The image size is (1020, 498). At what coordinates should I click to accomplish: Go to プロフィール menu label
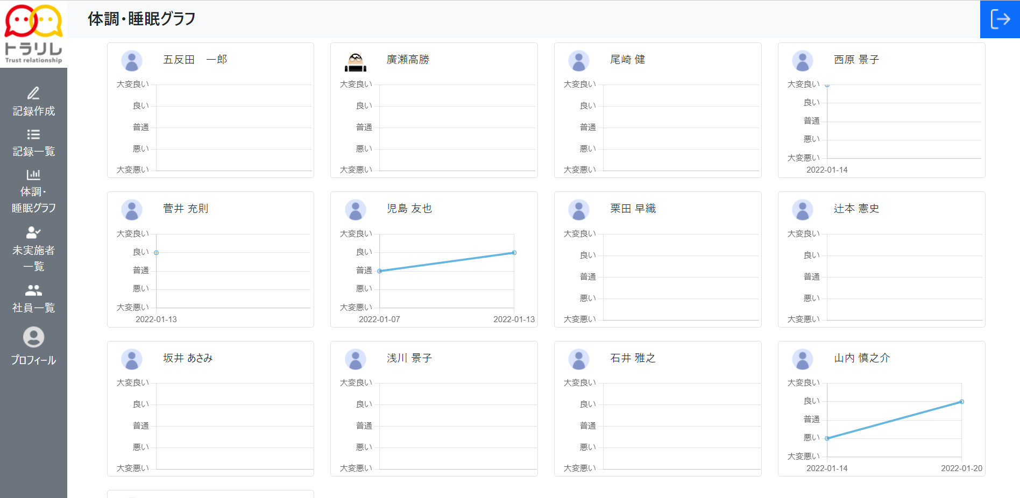click(33, 360)
